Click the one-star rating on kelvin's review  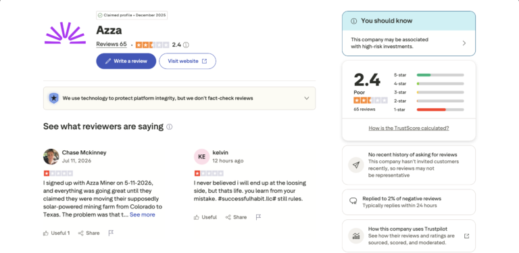pos(209,173)
